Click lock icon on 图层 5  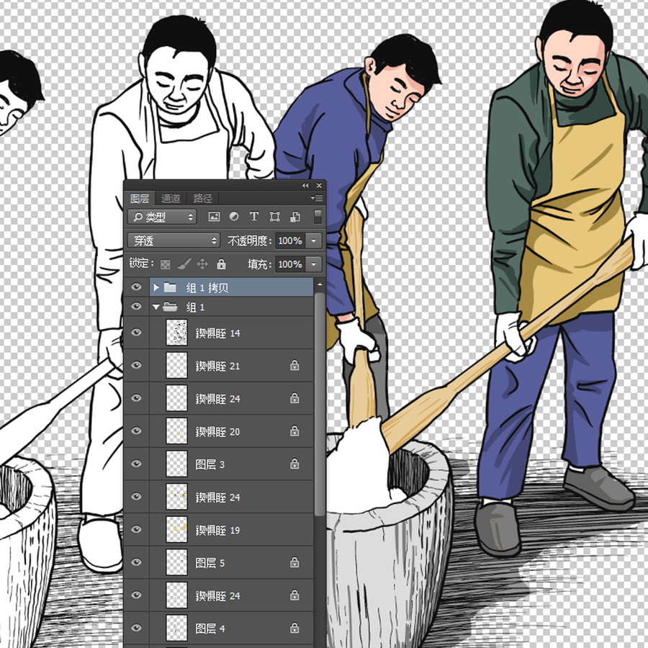(294, 562)
